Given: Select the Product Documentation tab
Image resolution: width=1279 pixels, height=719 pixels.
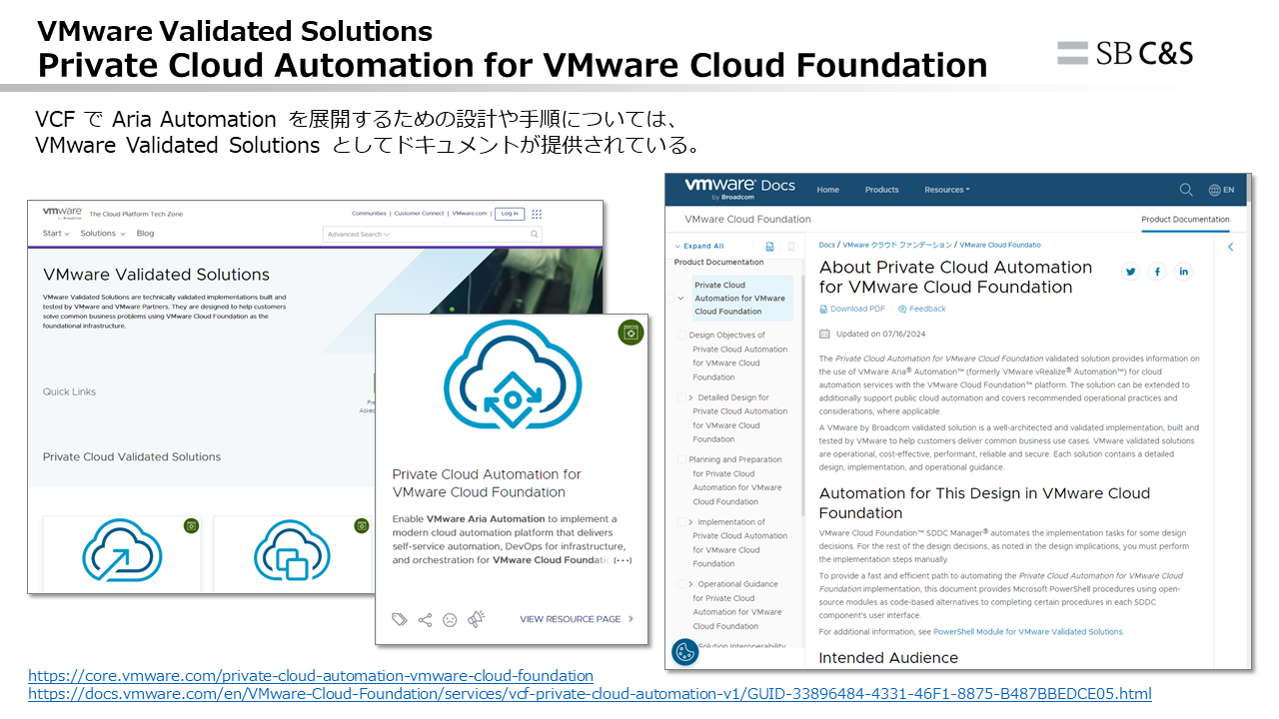Looking at the screenshot, I should pos(1185,220).
